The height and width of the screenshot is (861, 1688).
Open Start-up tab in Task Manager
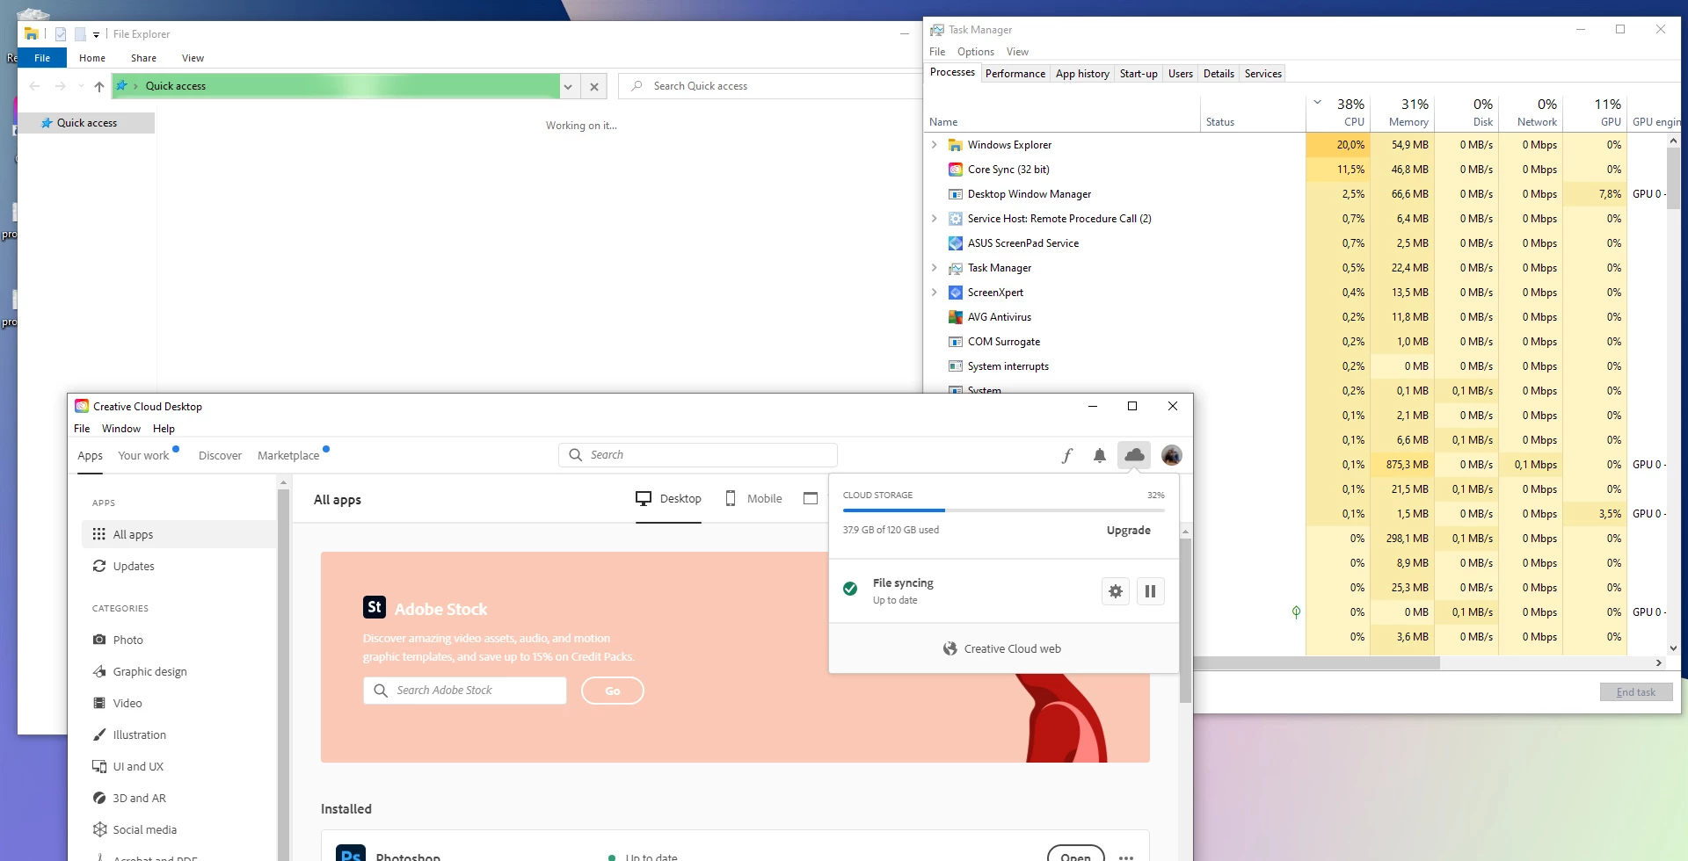coord(1139,74)
